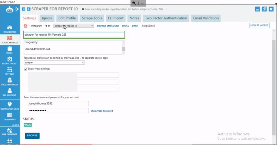Click the Instagram platform icon
277x145 pixels.
pyautogui.click(x=26, y=26)
